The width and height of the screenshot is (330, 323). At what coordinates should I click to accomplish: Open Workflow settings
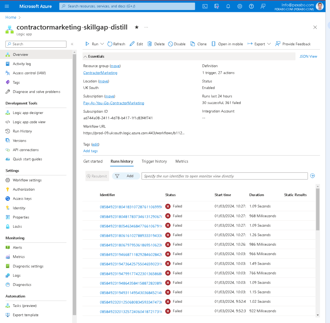click(27, 180)
